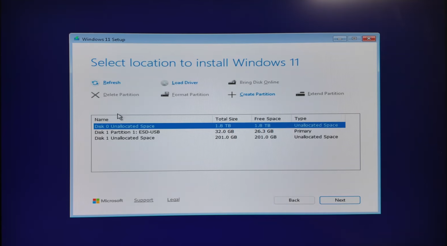
Task: Click the Delete Partition X icon
Action: coord(95,95)
